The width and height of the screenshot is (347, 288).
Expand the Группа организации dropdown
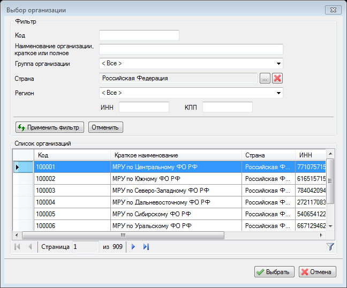[278, 64]
